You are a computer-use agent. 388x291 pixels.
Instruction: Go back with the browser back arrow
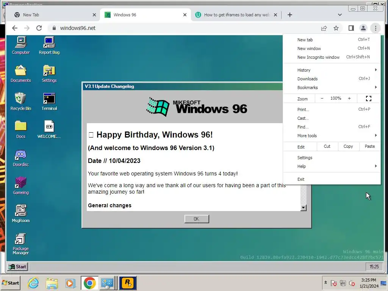point(15,28)
